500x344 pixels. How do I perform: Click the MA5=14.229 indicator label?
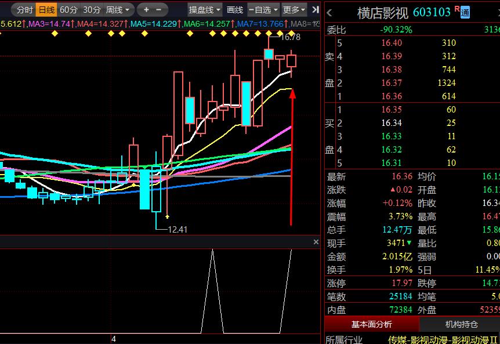pos(155,24)
